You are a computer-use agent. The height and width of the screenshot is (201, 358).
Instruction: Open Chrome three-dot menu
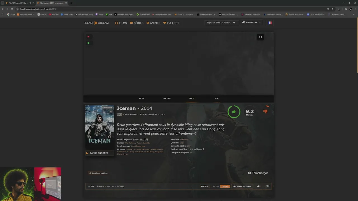click(355, 9)
